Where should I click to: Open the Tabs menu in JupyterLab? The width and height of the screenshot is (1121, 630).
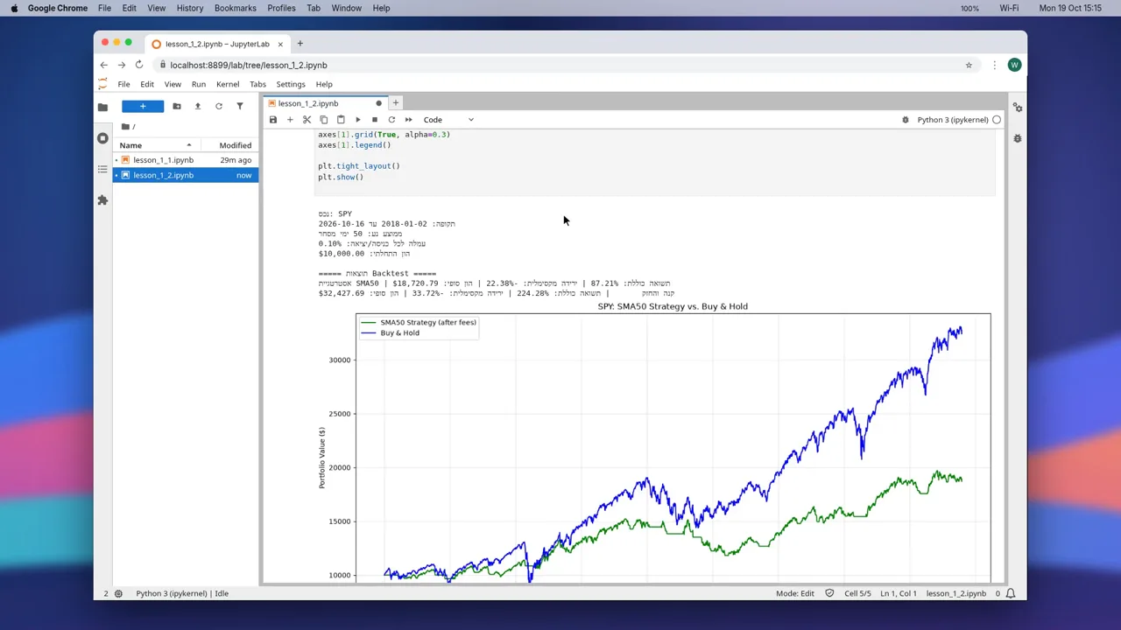coord(257,85)
